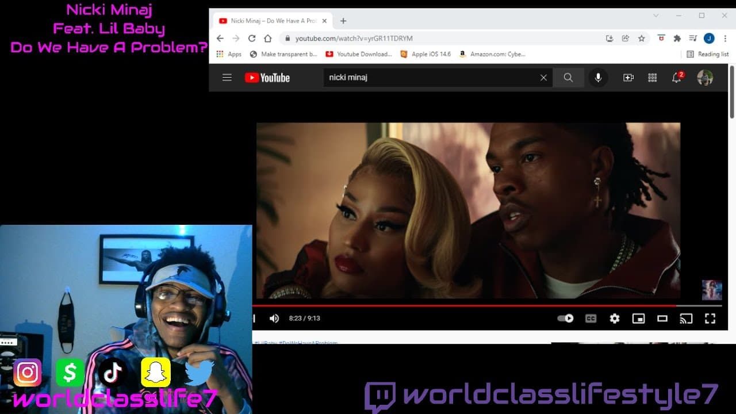Click the install app icon in address bar
The height and width of the screenshot is (414, 736).
609,39
